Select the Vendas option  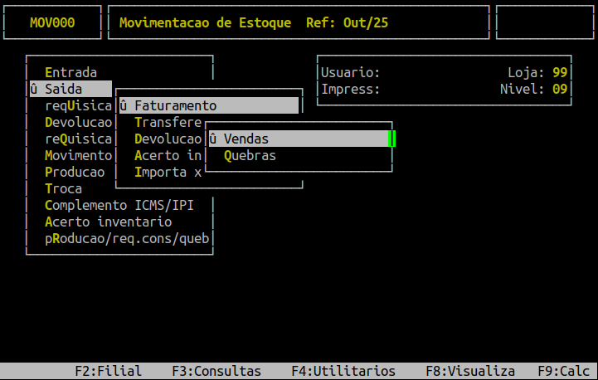pos(246,139)
